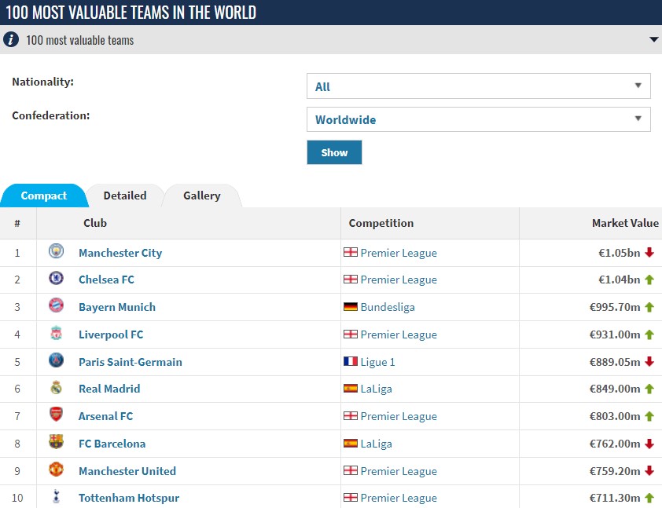Viewport: 662px width, 508px height.
Task: Open the Real Madrid club link
Action: coord(109,389)
